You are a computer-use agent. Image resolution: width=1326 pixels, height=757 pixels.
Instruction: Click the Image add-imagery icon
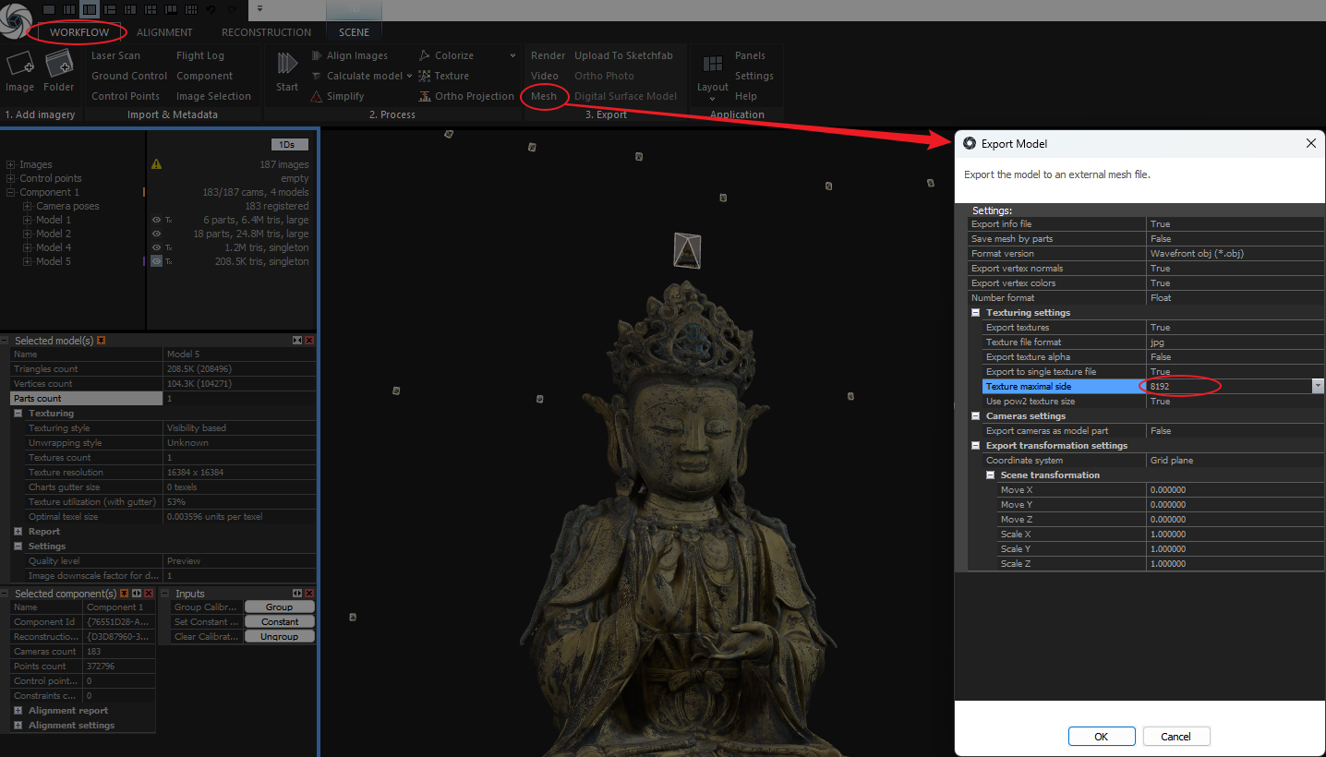(19, 66)
